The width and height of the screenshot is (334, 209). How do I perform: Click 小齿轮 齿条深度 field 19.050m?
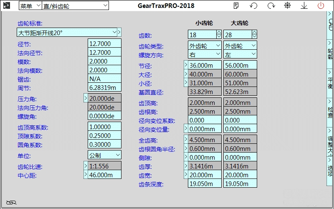[205, 183]
